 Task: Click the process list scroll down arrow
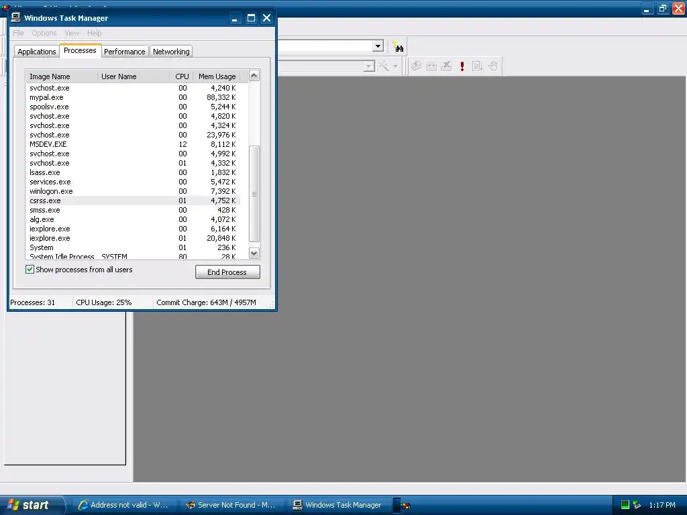pyautogui.click(x=254, y=253)
